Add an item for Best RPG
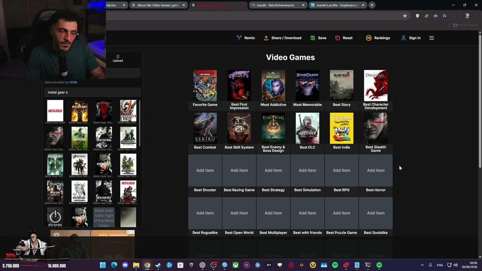The height and width of the screenshot is (271, 482). pos(342,171)
